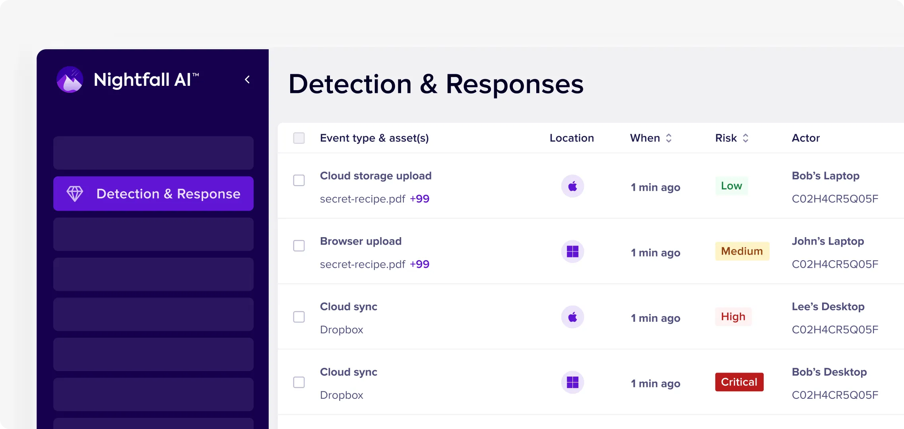
Task: Click the diamond icon in Detection & Response
Action: [75, 193]
